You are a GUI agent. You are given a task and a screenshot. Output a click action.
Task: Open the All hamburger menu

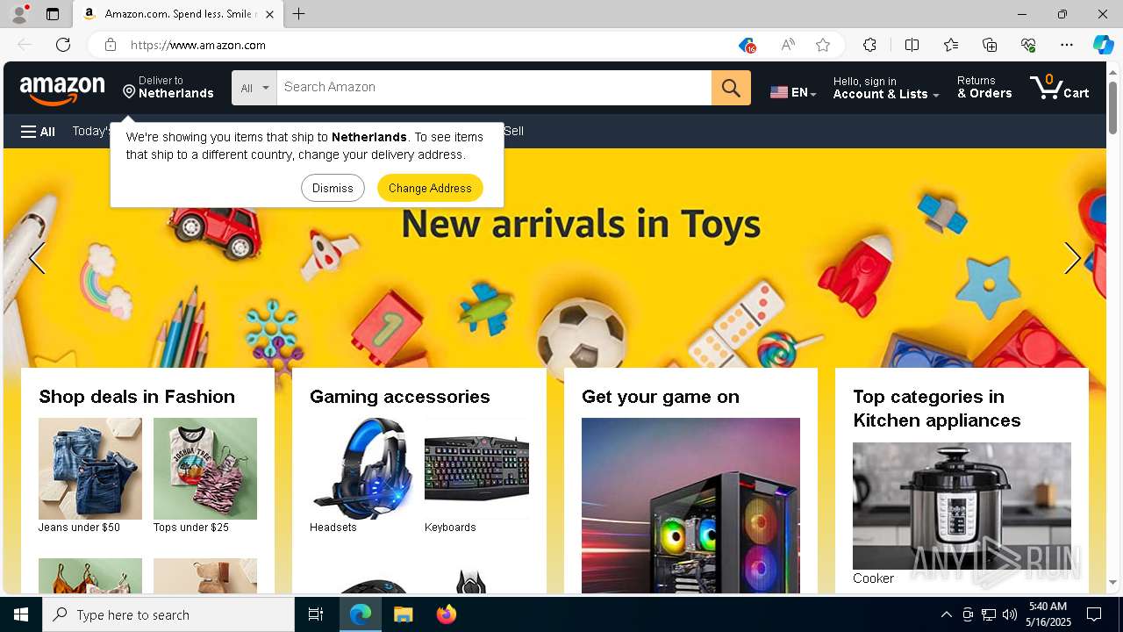pyautogui.click(x=38, y=132)
